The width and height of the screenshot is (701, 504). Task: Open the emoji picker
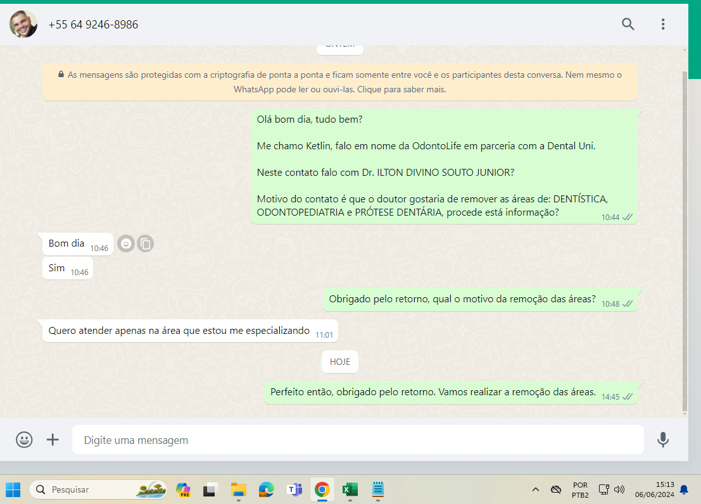click(x=24, y=439)
